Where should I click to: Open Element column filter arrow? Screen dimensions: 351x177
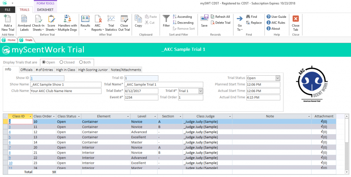coord(128,116)
